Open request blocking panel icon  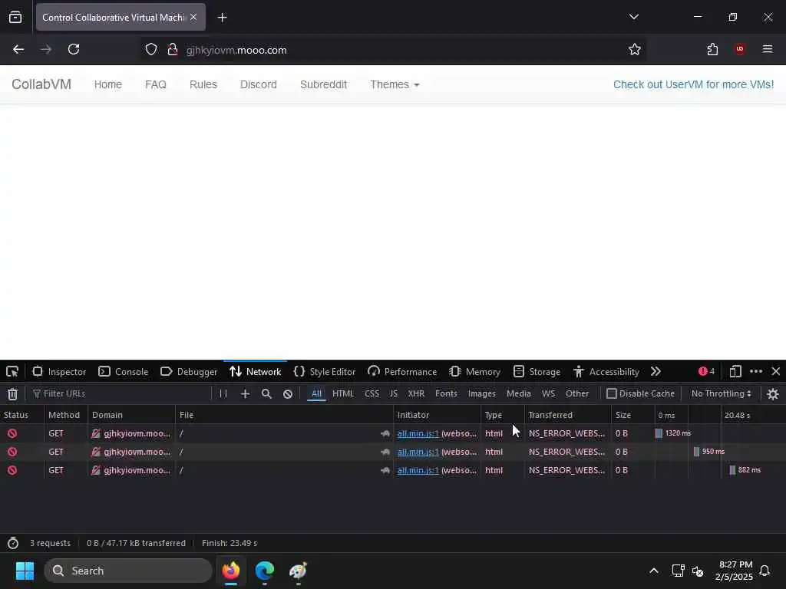288,394
